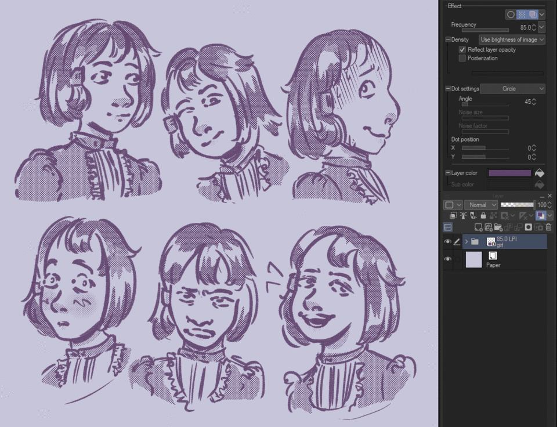Toggle the Tone effect dotted icon
557x427 pixels.
click(x=522, y=15)
